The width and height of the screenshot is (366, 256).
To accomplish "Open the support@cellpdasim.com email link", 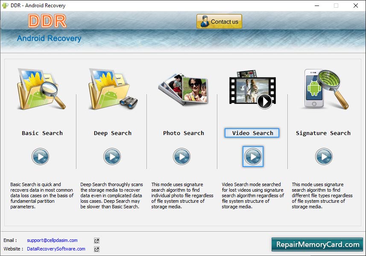I will 52,240.
